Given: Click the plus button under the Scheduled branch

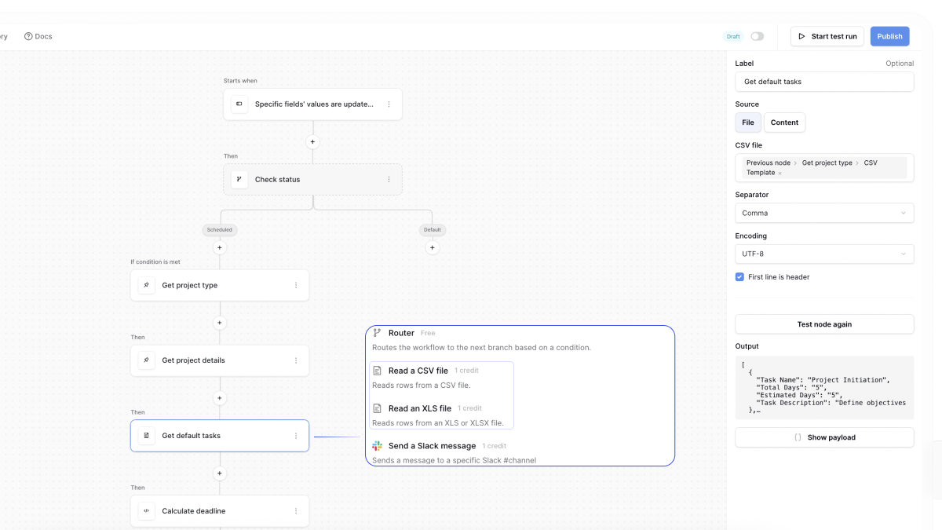Looking at the screenshot, I should [220, 247].
